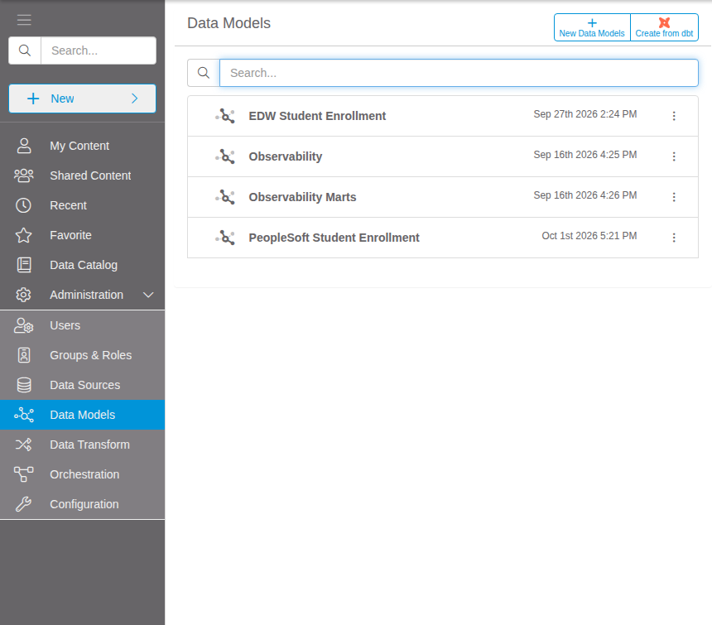Click the PeopleSoft Student Enrollment model icon
Viewport: 712px width, 625px height.
click(225, 238)
